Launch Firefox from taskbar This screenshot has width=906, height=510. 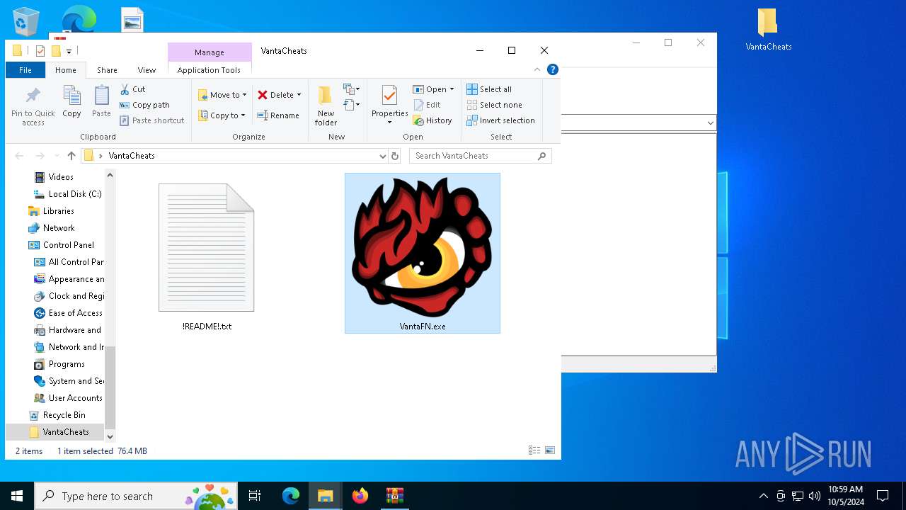coord(360,496)
